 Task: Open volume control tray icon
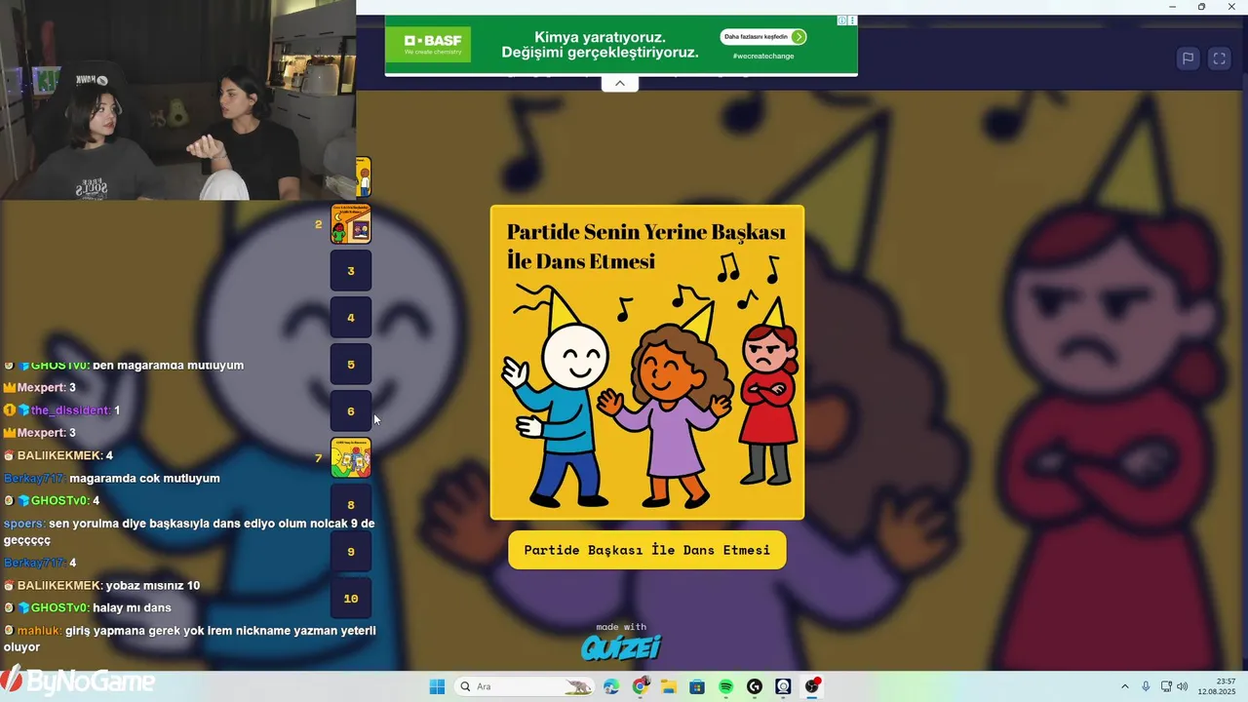(x=1182, y=686)
